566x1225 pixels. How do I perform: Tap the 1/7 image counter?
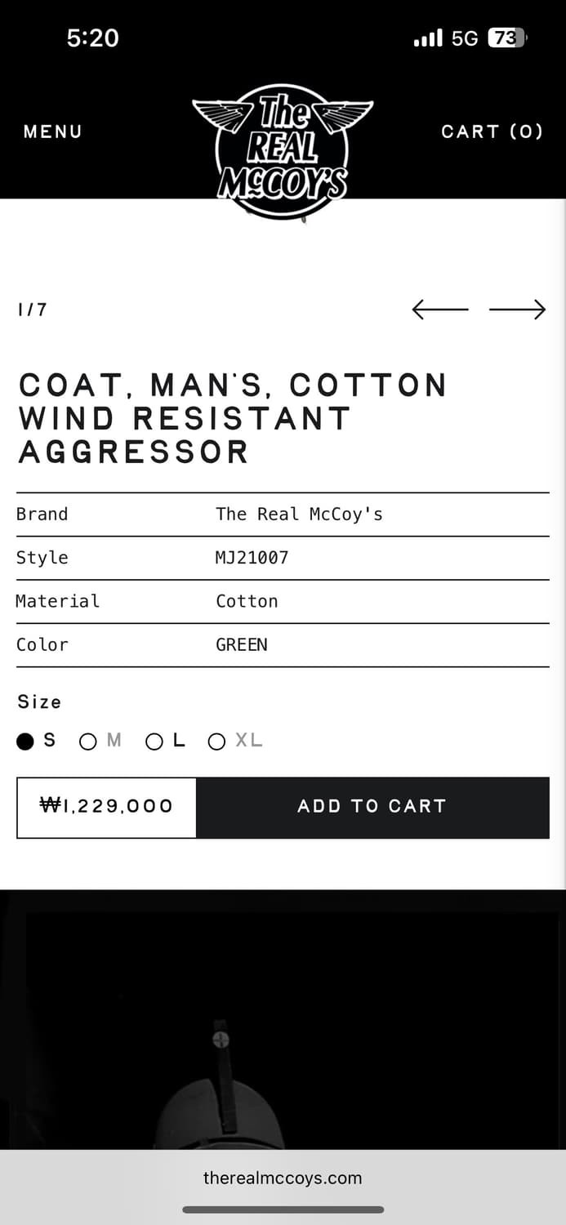tap(33, 310)
